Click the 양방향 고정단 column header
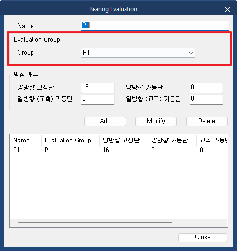 click(124, 140)
